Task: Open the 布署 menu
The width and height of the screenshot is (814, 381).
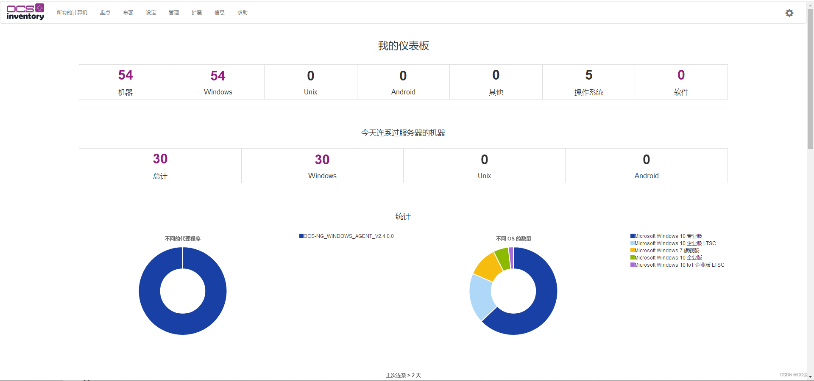Action: coord(128,12)
